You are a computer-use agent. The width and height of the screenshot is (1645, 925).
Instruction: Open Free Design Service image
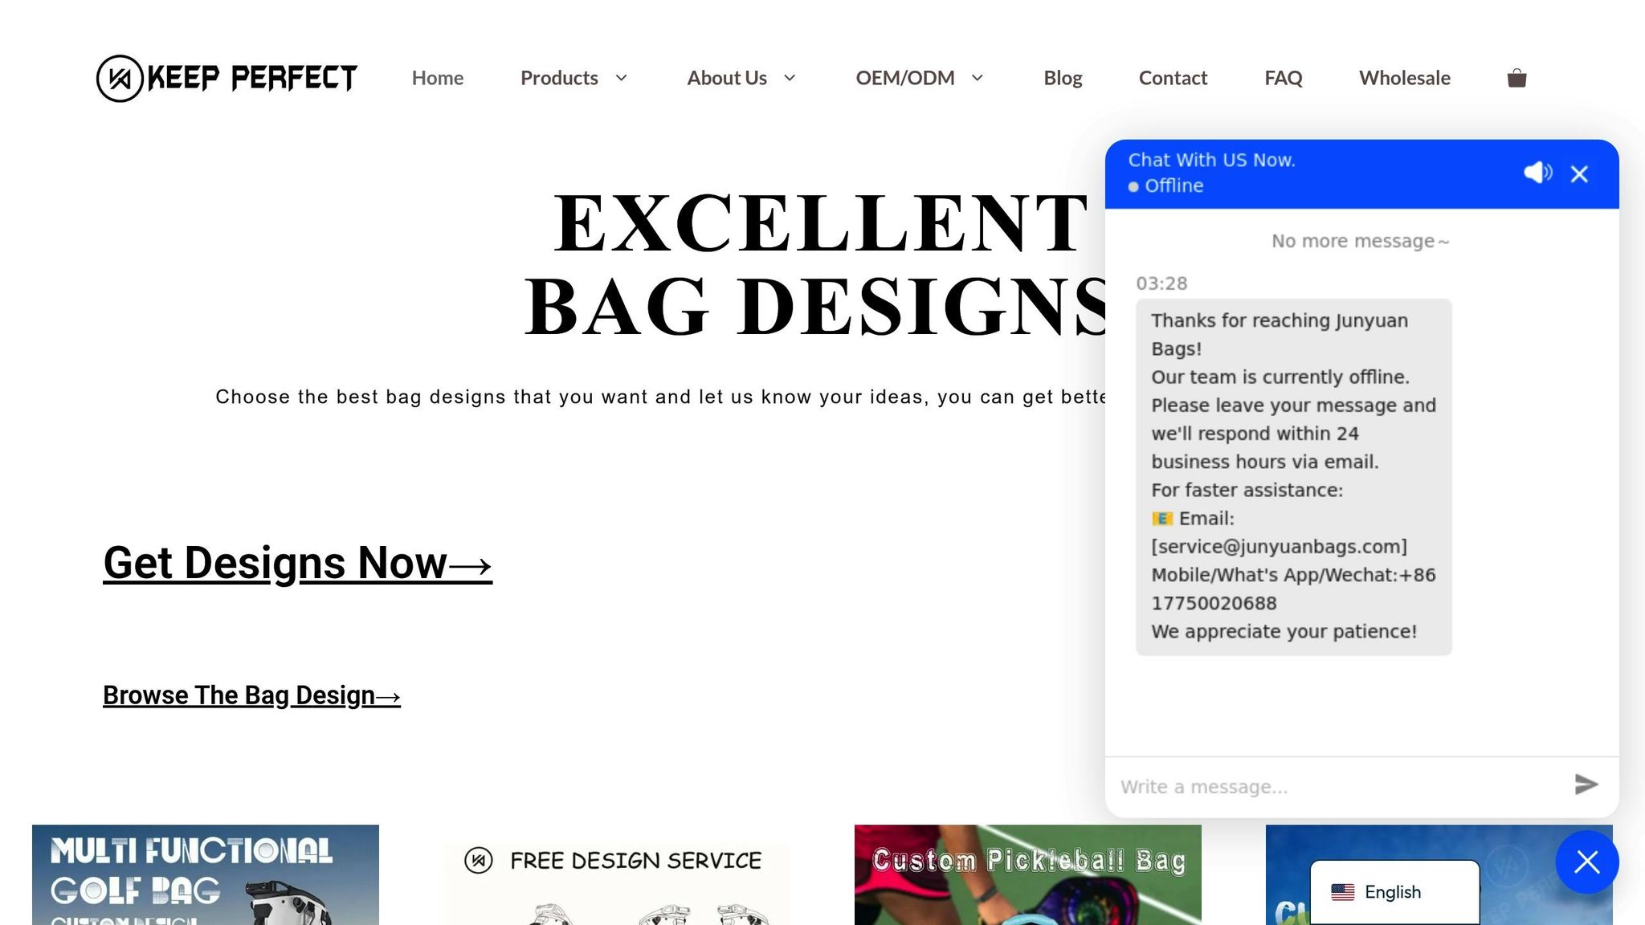[x=616, y=879]
